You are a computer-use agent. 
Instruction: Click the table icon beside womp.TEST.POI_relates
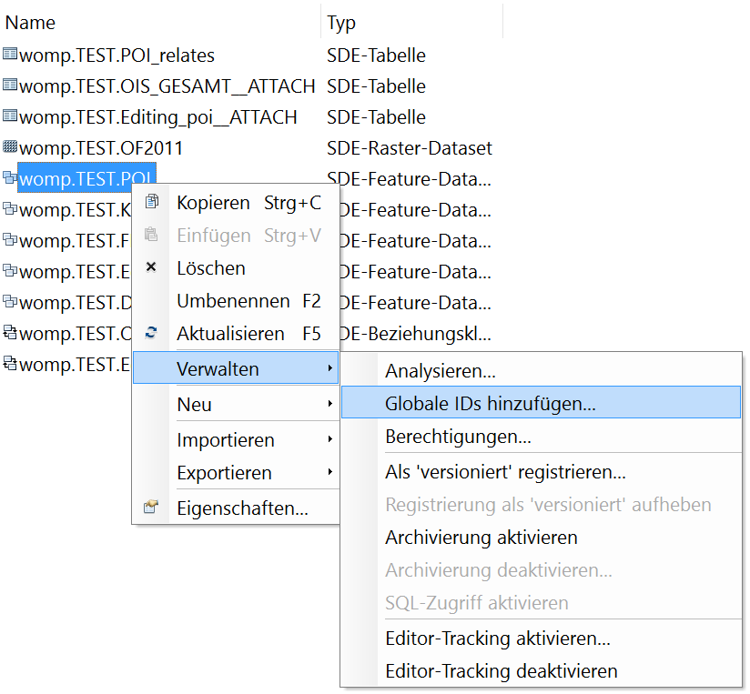[x=9, y=55]
